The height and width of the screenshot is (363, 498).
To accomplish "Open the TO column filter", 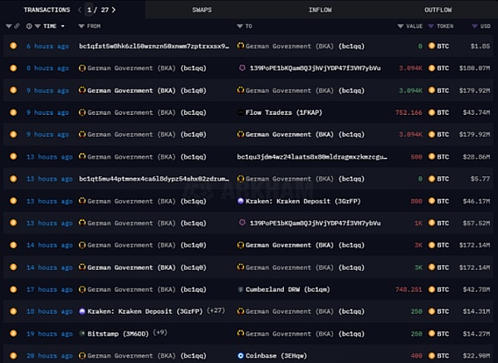I will [x=240, y=27].
